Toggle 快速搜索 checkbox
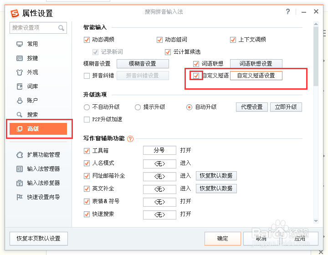This screenshot has height=255, width=328. [87, 214]
